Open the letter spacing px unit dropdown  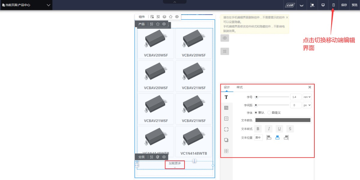point(307,105)
